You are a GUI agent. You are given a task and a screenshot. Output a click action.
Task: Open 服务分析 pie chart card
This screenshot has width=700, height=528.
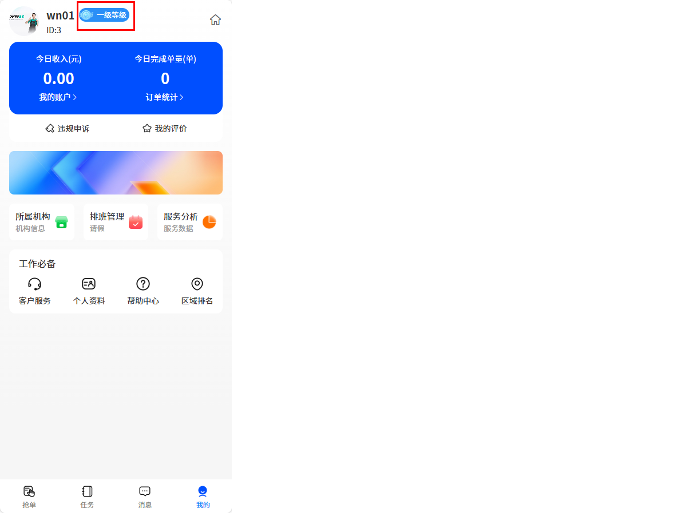pos(189,222)
